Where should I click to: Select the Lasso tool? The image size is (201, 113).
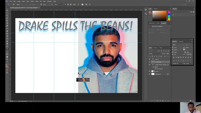pos(7,15)
